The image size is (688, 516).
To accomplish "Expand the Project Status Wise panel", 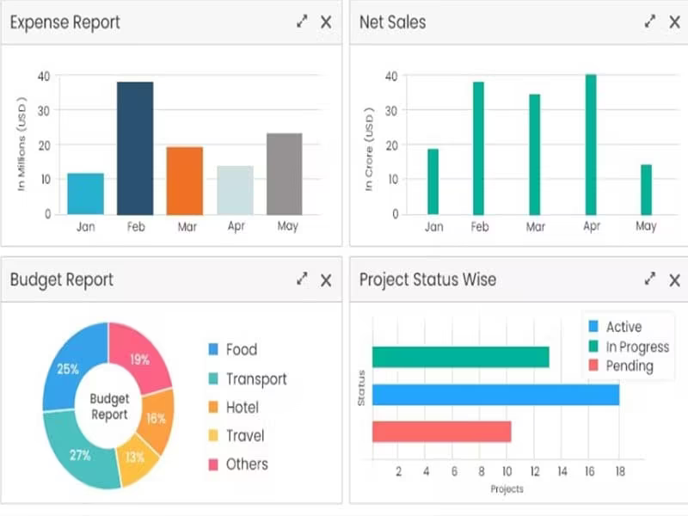I will (x=650, y=279).
